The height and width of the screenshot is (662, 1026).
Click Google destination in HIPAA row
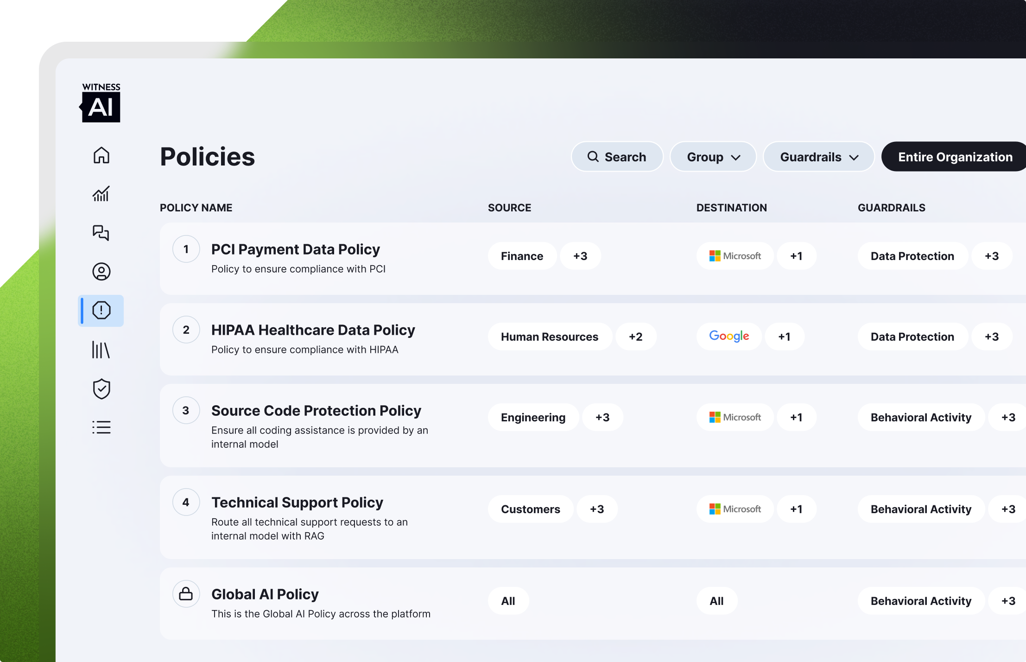point(729,337)
